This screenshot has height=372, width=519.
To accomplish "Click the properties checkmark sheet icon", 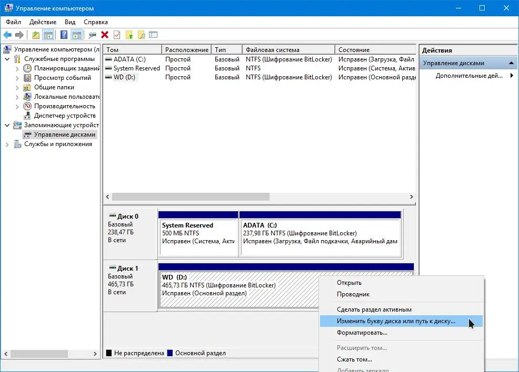I will click(117, 35).
